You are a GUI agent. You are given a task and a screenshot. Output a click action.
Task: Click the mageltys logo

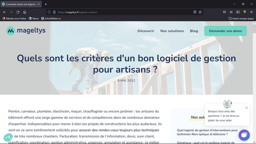(26, 31)
